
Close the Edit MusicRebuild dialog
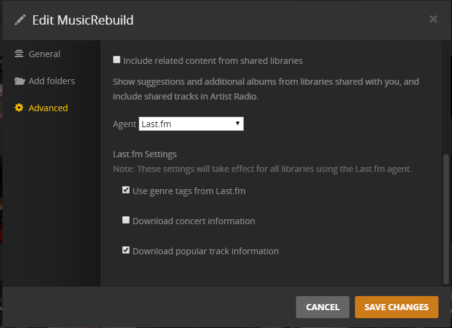click(434, 19)
